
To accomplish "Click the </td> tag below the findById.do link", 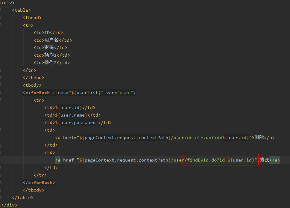I will pos(51,168).
